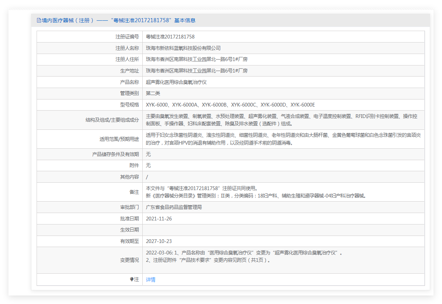Screen dimensions: 442x304
Task: Click the 结构及组成/主要组成成分 label
Action: pos(112,120)
